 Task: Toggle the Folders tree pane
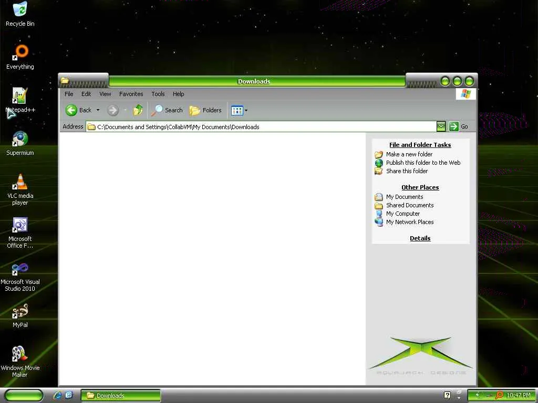click(x=205, y=110)
